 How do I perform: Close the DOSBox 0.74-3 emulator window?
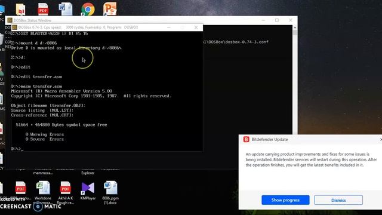196,27
